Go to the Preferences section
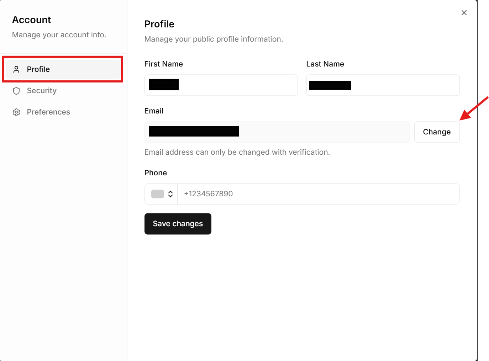This screenshot has height=361, width=489. coord(48,112)
